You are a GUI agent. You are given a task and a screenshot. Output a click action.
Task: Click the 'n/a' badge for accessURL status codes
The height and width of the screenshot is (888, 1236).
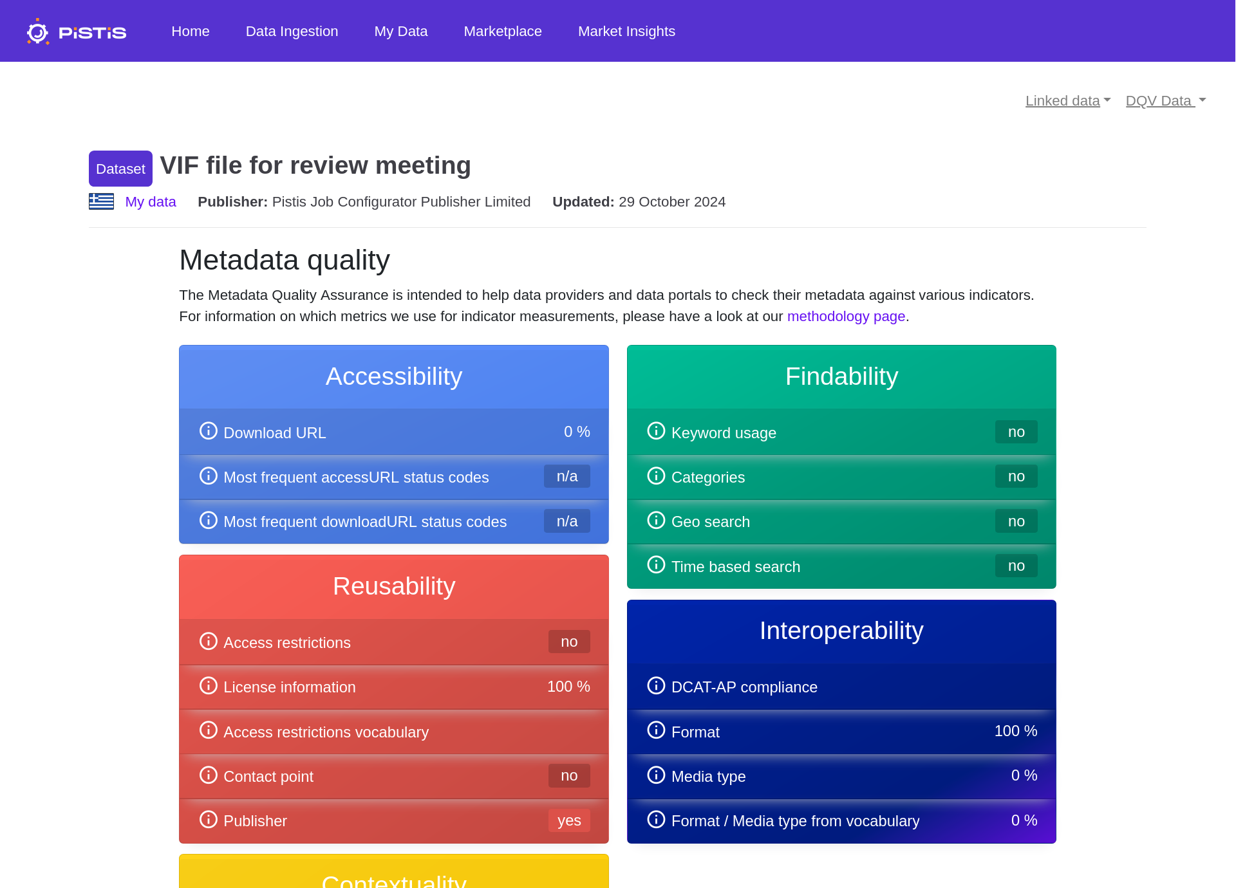pyautogui.click(x=567, y=476)
